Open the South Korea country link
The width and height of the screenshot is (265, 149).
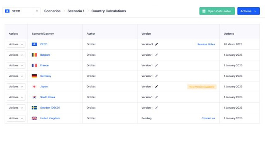coord(47,97)
